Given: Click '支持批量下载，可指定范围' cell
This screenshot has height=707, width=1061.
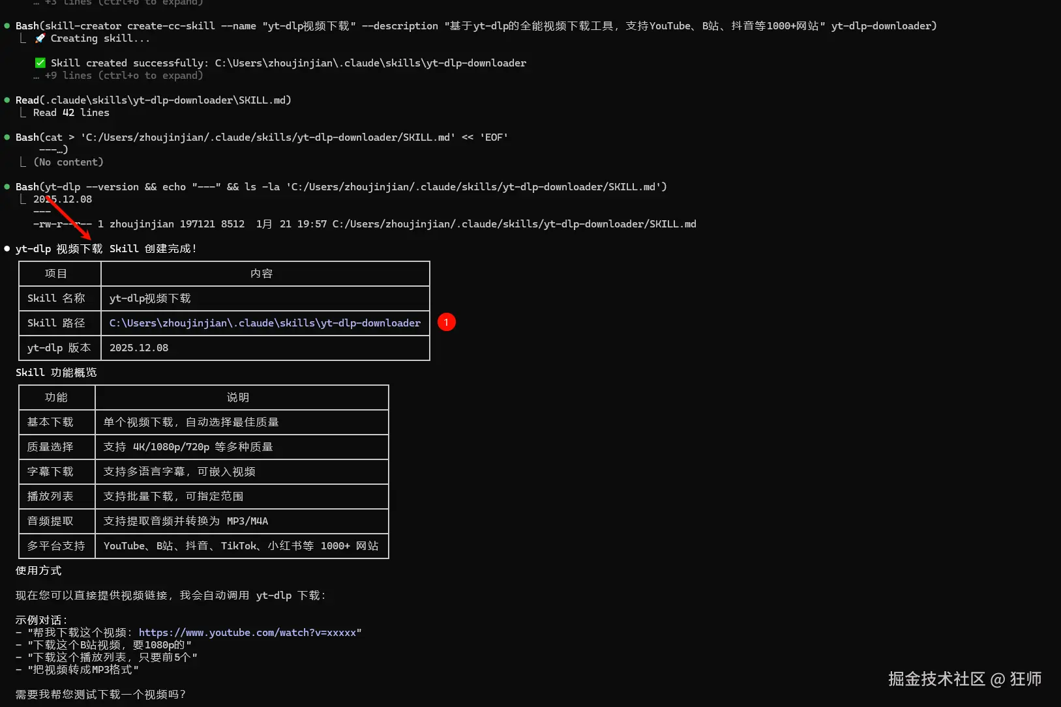Looking at the screenshot, I should click(242, 497).
